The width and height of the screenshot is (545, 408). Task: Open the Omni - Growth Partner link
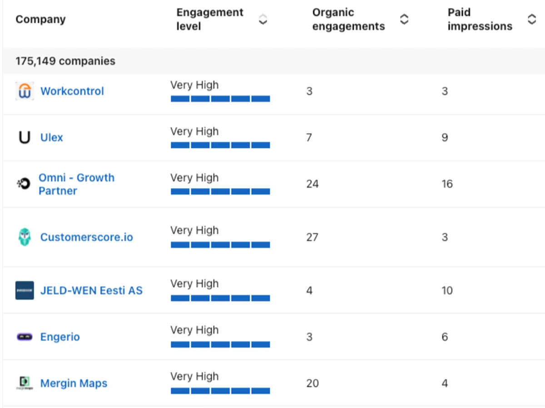tap(76, 184)
